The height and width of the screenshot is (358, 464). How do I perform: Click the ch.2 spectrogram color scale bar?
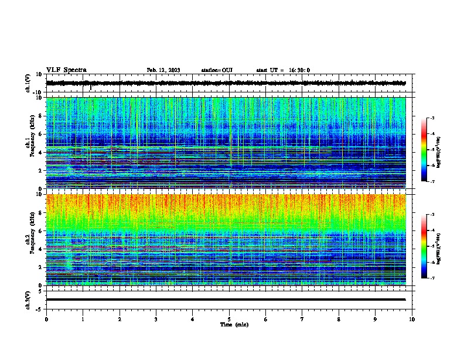coord(424,246)
